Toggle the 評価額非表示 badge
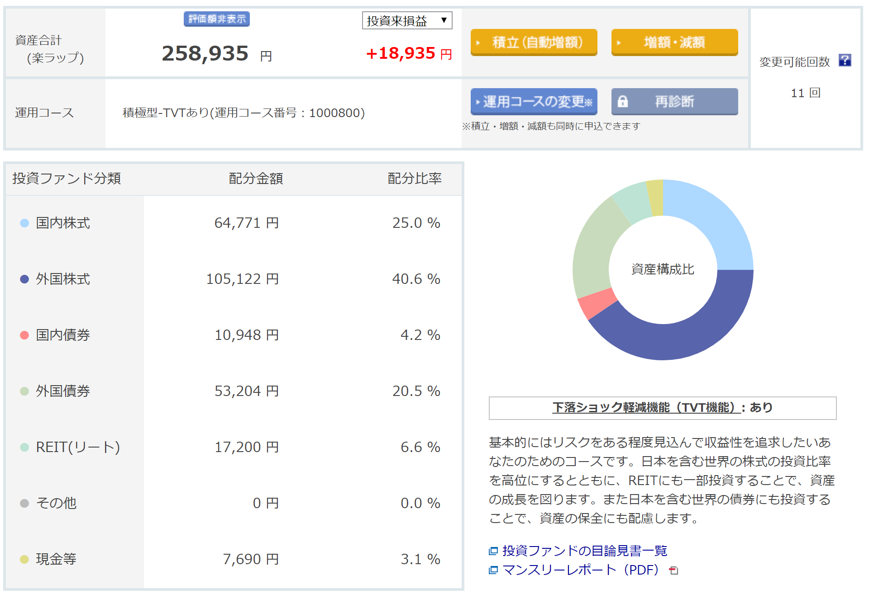Image resolution: width=869 pixels, height=594 pixels. pyautogui.click(x=217, y=19)
